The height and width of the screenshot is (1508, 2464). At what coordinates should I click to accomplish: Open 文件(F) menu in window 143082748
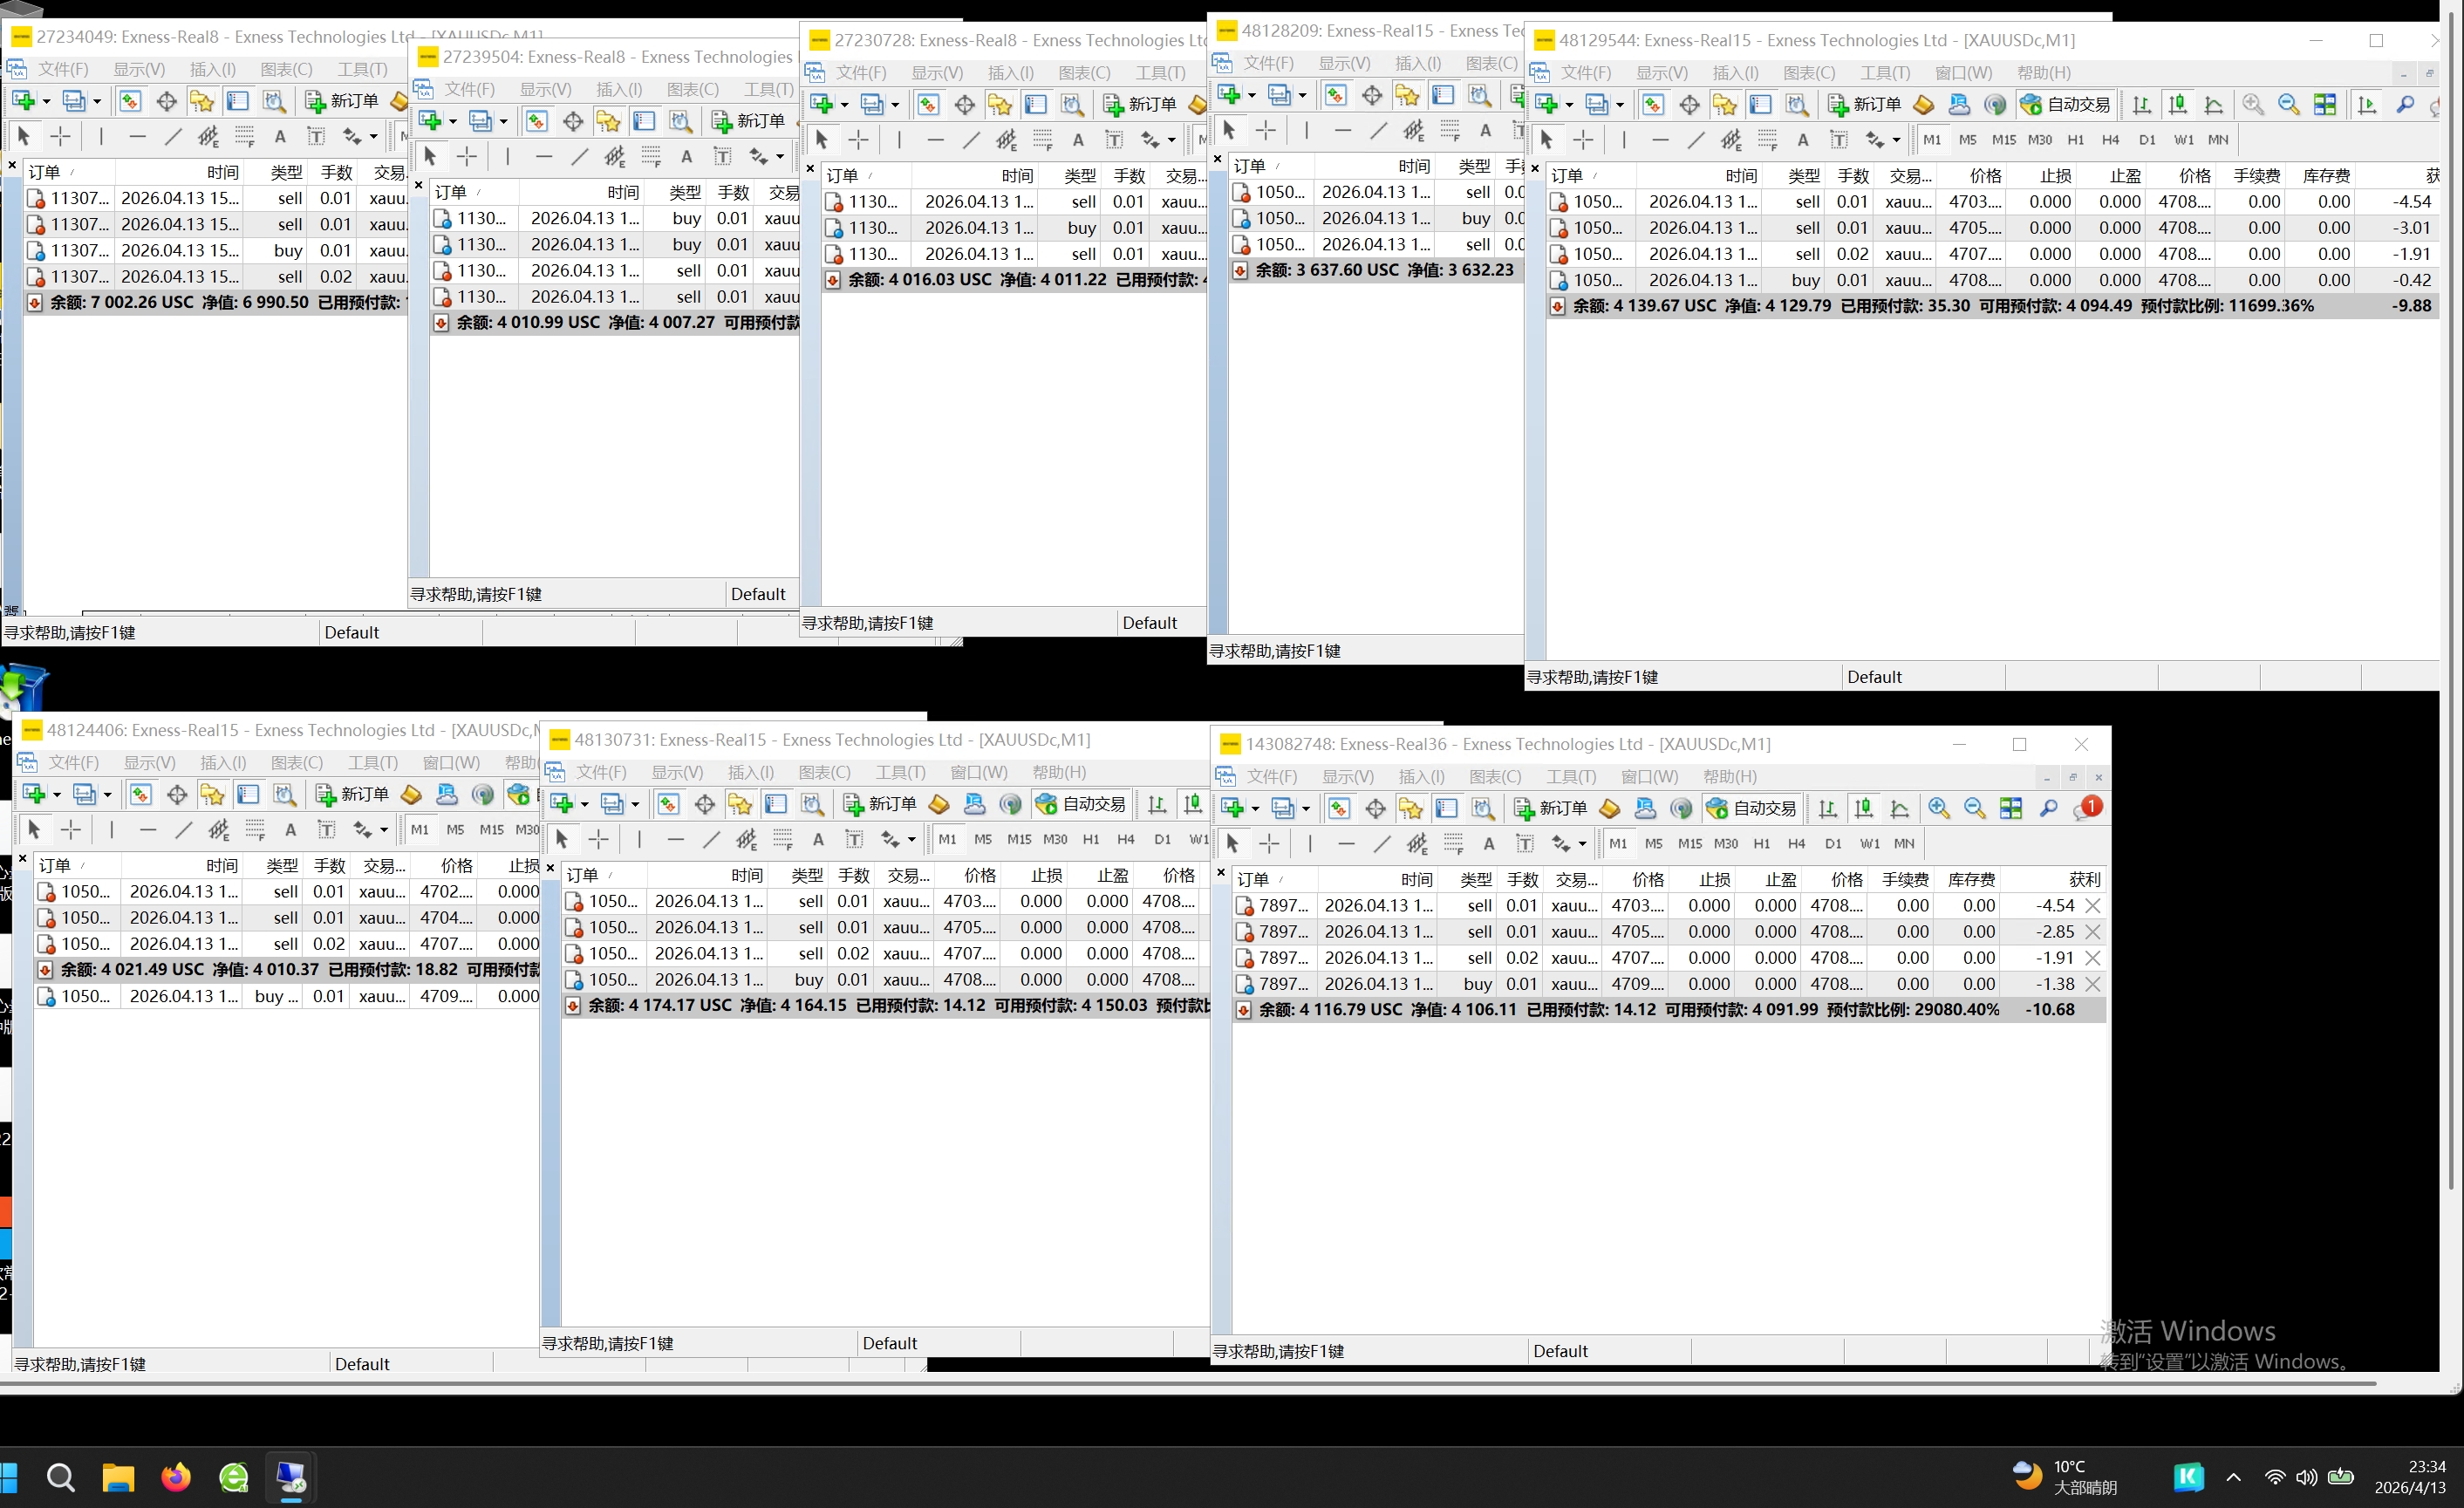(1271, 776)
